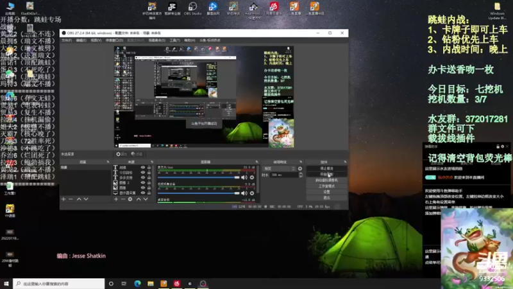Click 开始录制 start recording button

point(326,174)
